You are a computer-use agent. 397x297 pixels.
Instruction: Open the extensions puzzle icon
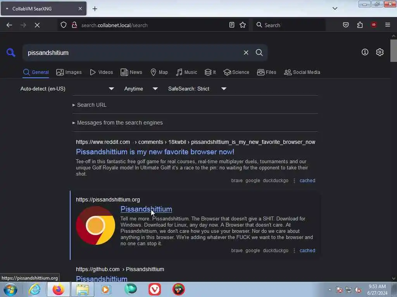tap(360, 25)
